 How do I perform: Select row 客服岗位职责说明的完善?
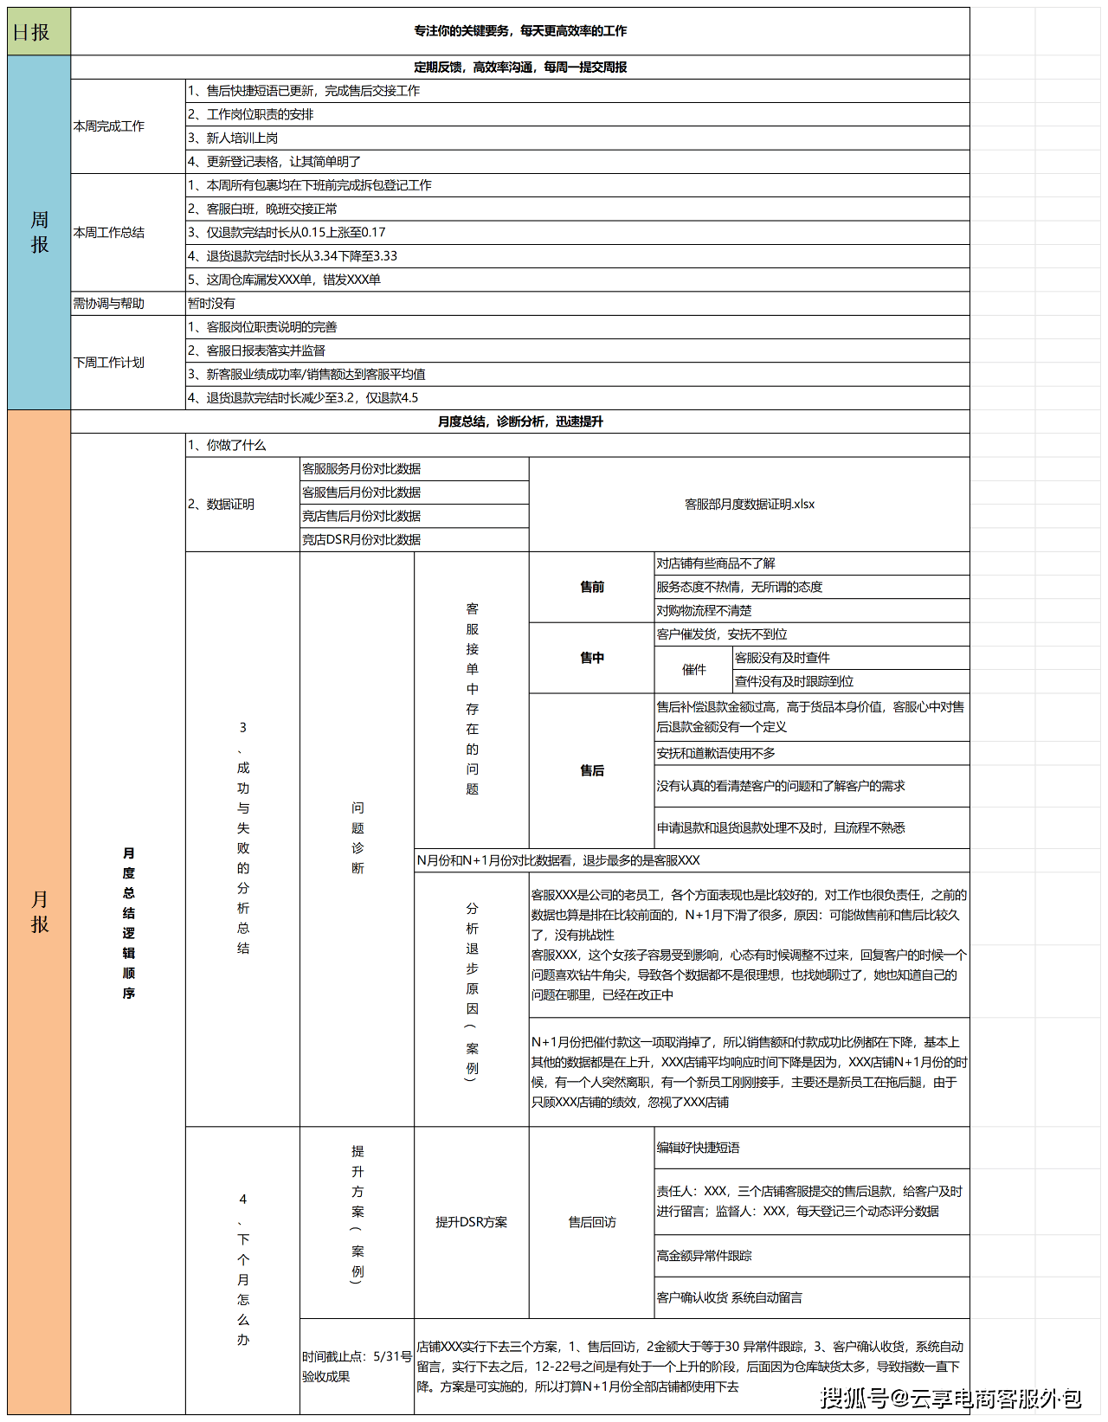pos(577,327)
